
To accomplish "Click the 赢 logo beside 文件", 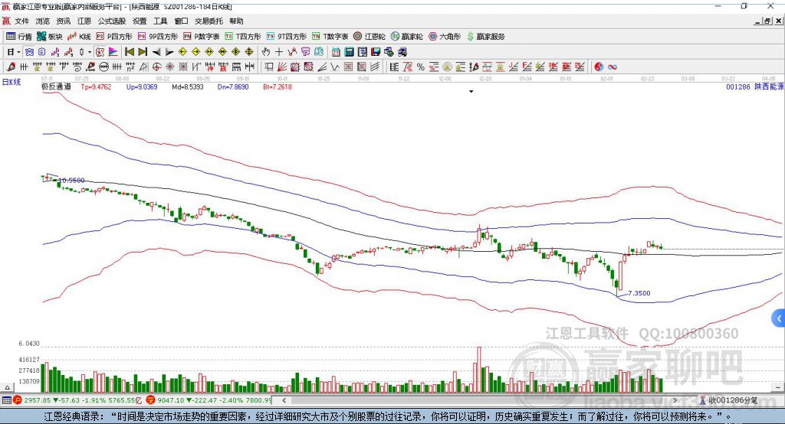I will 6,21.
